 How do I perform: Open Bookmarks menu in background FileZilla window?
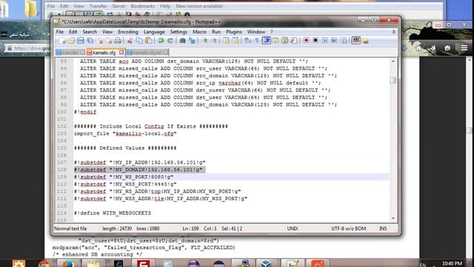[x=143, y=6]
